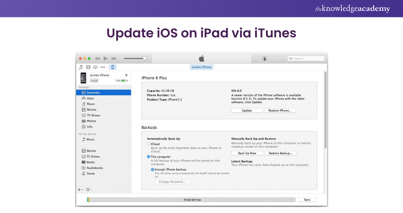Open the gear actions menu at sidebar bottom
Screen dimensions: 403x213
click(x=88, y=189)
